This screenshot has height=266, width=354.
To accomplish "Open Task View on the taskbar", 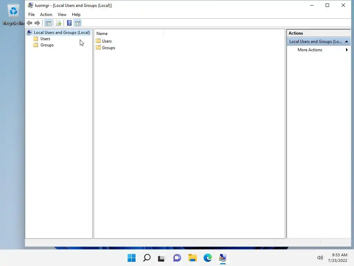I will tap(161, 258).
